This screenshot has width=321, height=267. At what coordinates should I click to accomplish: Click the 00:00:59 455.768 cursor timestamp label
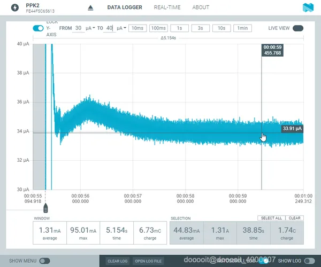[x=272, y=50]
